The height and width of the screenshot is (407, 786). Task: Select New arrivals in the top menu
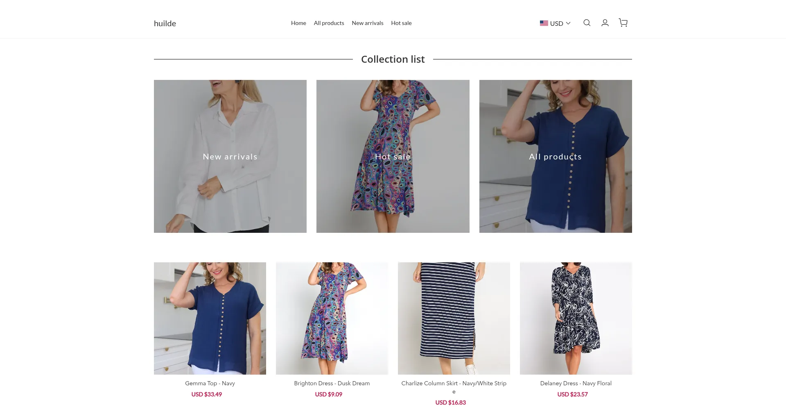tap(368, 23)
